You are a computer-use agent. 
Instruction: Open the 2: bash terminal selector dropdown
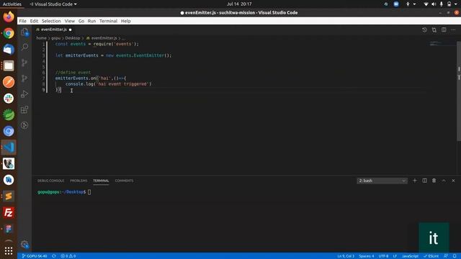point(382,181)
